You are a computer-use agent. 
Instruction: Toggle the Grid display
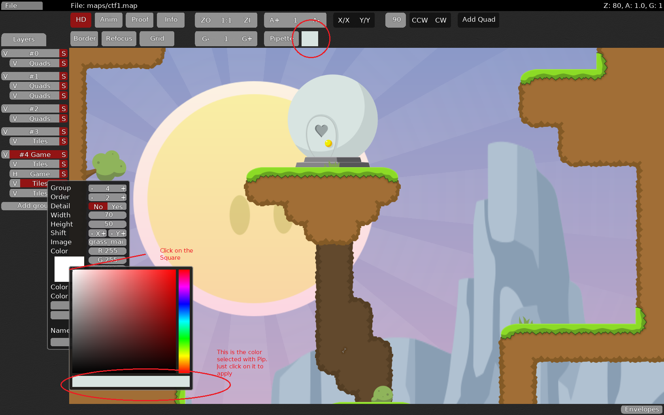point(157,39)
